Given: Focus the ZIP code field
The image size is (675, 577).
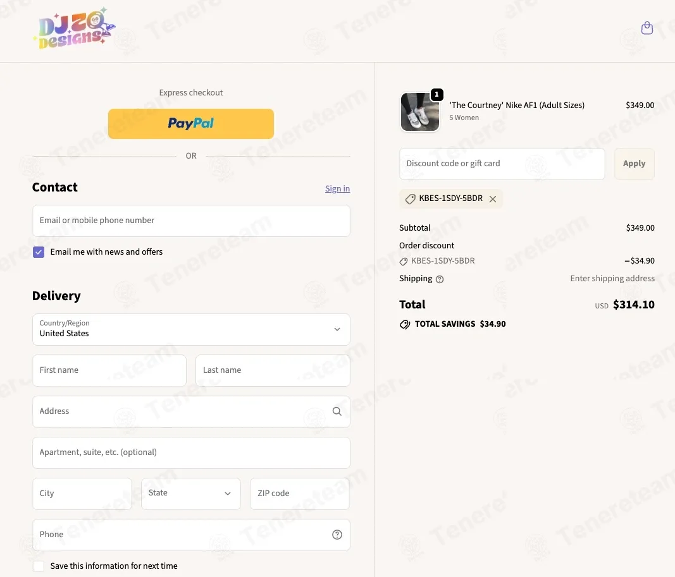Looking at the screenshot, I should pos(300,494).
